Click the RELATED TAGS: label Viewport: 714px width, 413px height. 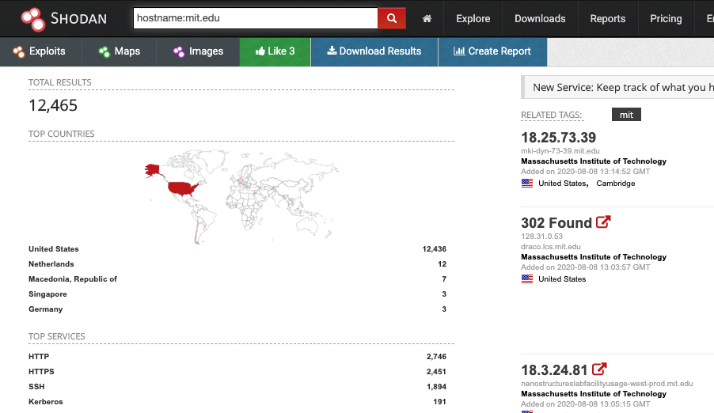pos(552,116)
